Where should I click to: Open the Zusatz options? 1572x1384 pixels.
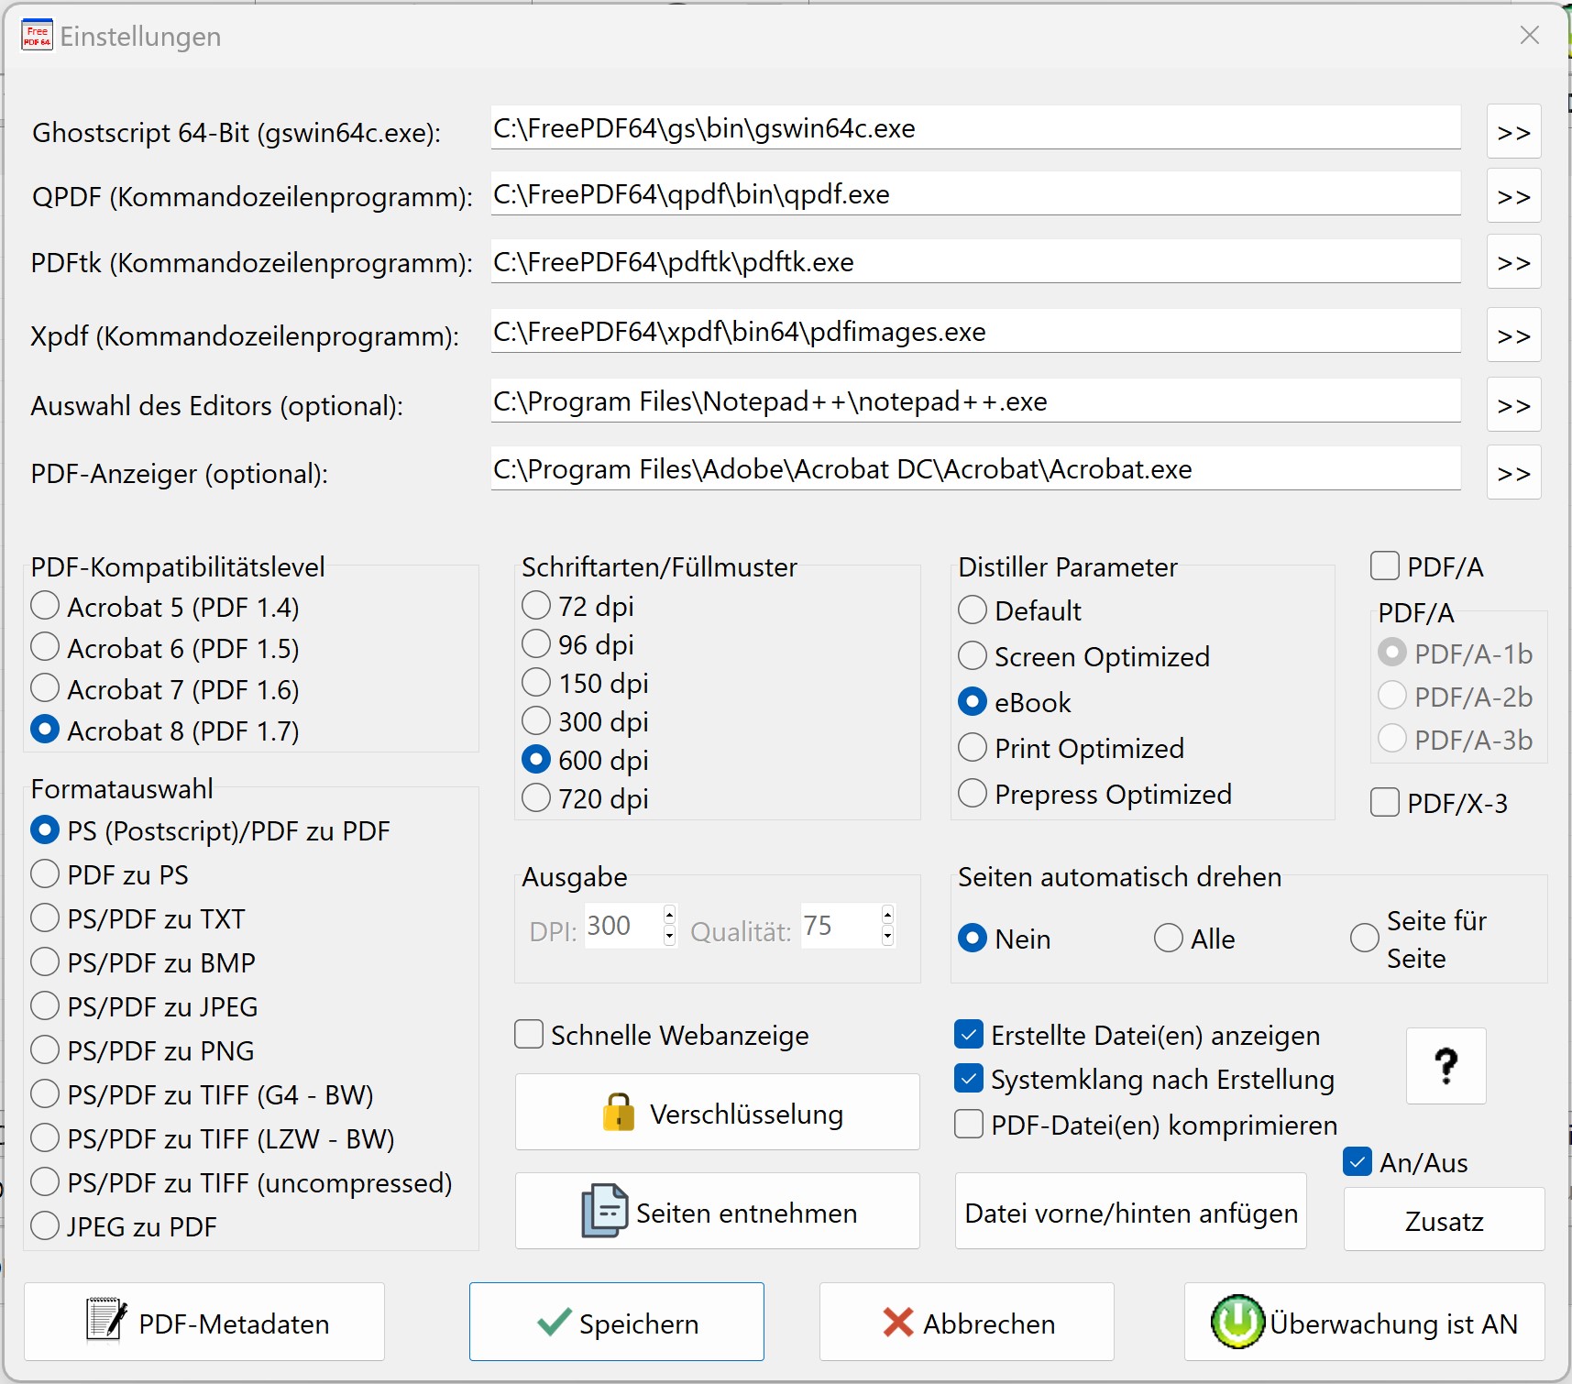(x=1445, y=1220)
